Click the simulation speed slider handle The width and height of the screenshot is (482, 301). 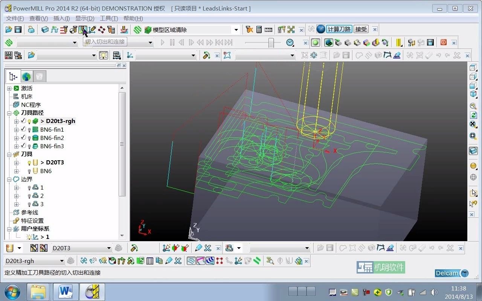[x=271, y=43]
